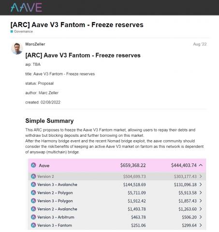This screenshot has height=232, width=219.
Task: Click the Version 3 - Arbitrum icon
Action: [33, 217]
